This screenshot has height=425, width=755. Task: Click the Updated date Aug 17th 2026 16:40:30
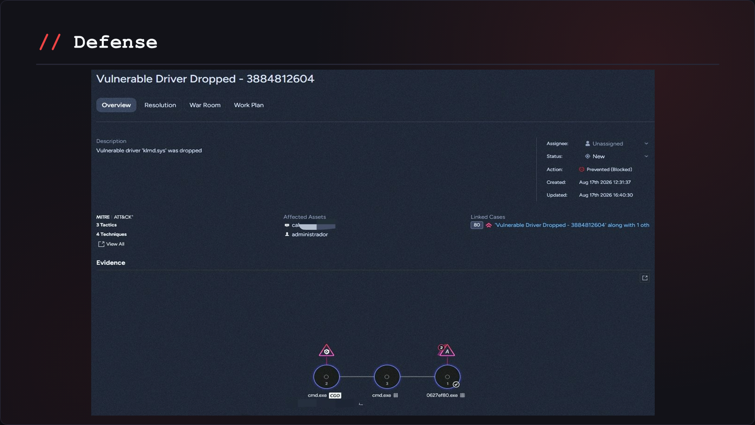coord(606,195)
